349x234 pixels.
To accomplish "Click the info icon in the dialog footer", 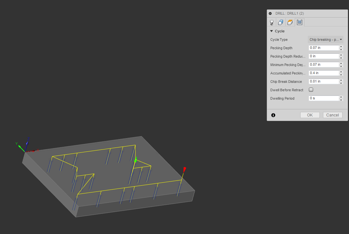I will click(273, 115).
